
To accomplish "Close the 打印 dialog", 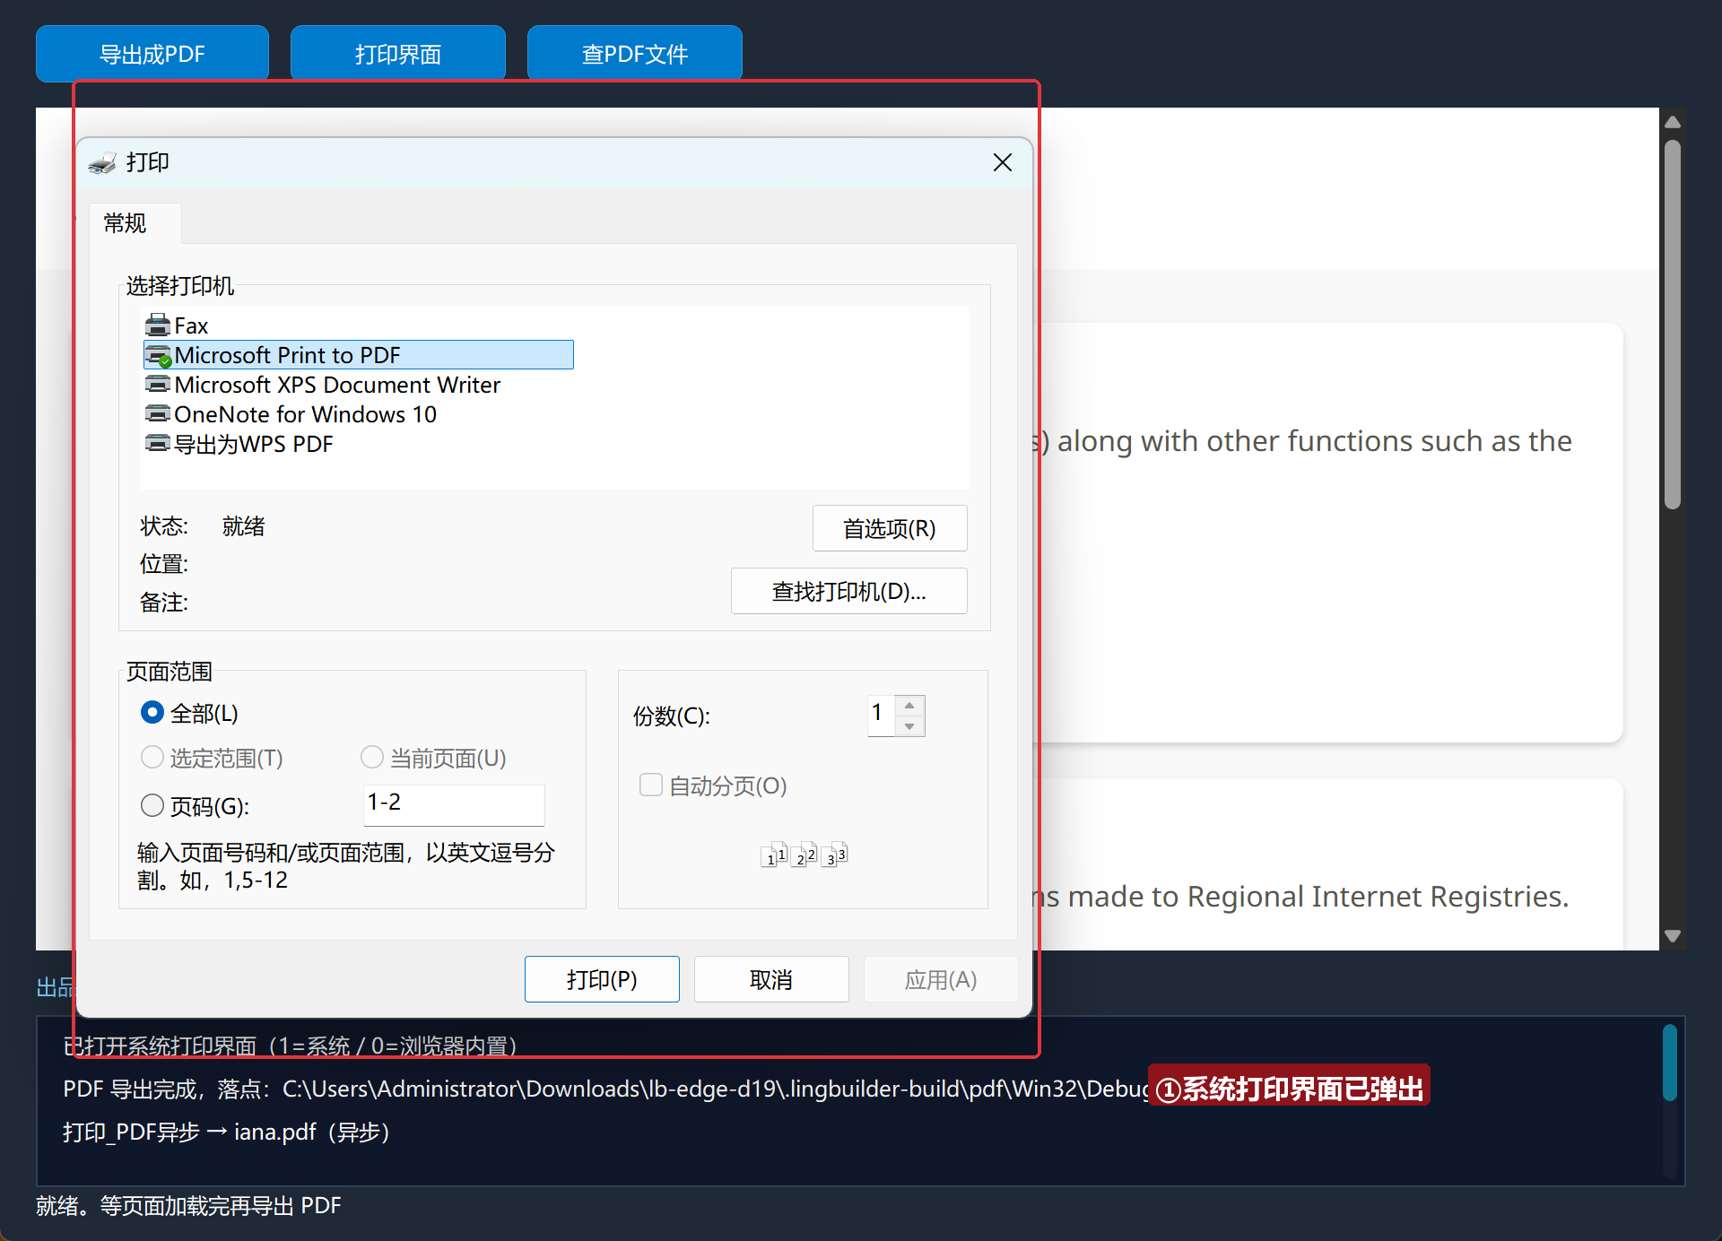I will [x=1003, y=162].
